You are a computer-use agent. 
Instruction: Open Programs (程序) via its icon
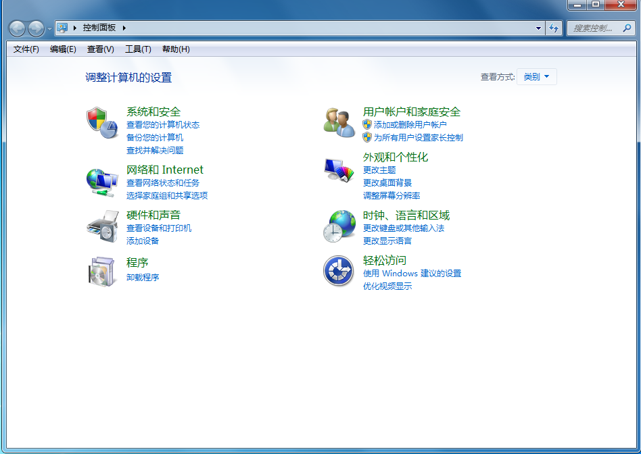[x=101, y=271]
